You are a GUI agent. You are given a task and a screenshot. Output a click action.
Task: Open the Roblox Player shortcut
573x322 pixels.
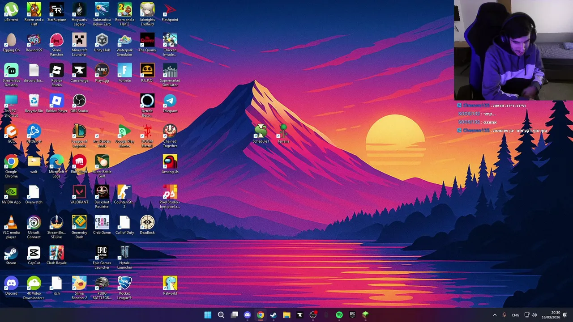[56, 104]
